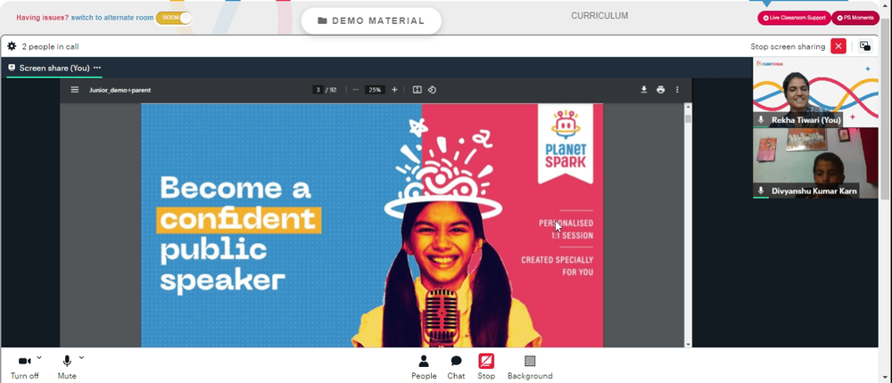Toggle picture-in-picture layout icon
Viewport: 892px width, 383px height.
point(864,46)
